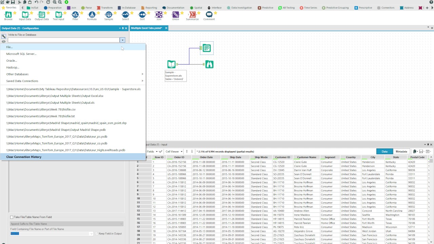The image size is (434, 244).
Task: Enable Take File/Table Name From Field checkbox
Action: tap(12, 217)
